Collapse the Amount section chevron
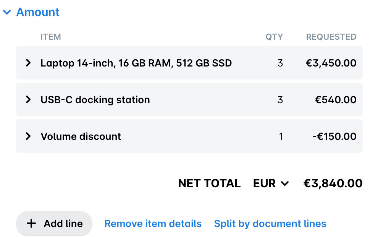Screen dimensions: 378x237 pos(7,12)
